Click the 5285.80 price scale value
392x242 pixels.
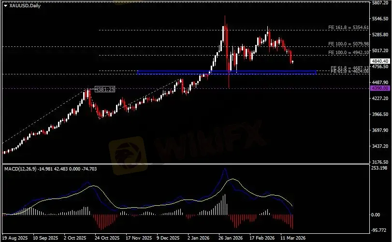[380, 34]
